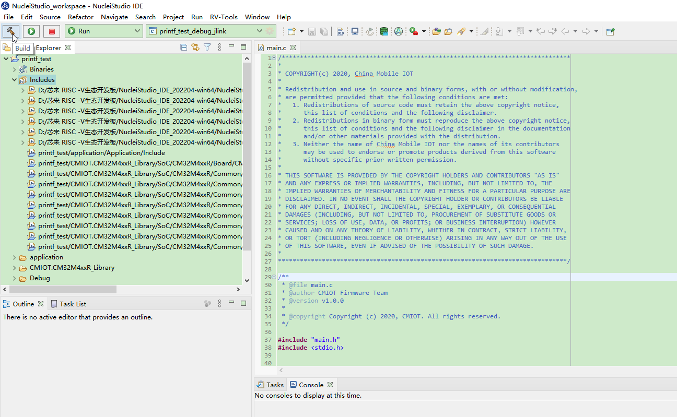The width and height of the screenshot is (677, 417).
Task: Open the Project menu
Action: (x=173, y=17)
